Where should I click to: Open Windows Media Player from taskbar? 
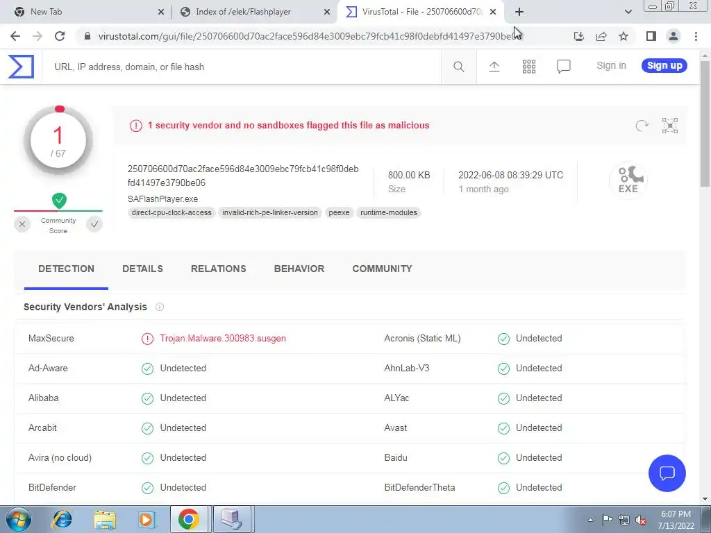pos(146,519)
